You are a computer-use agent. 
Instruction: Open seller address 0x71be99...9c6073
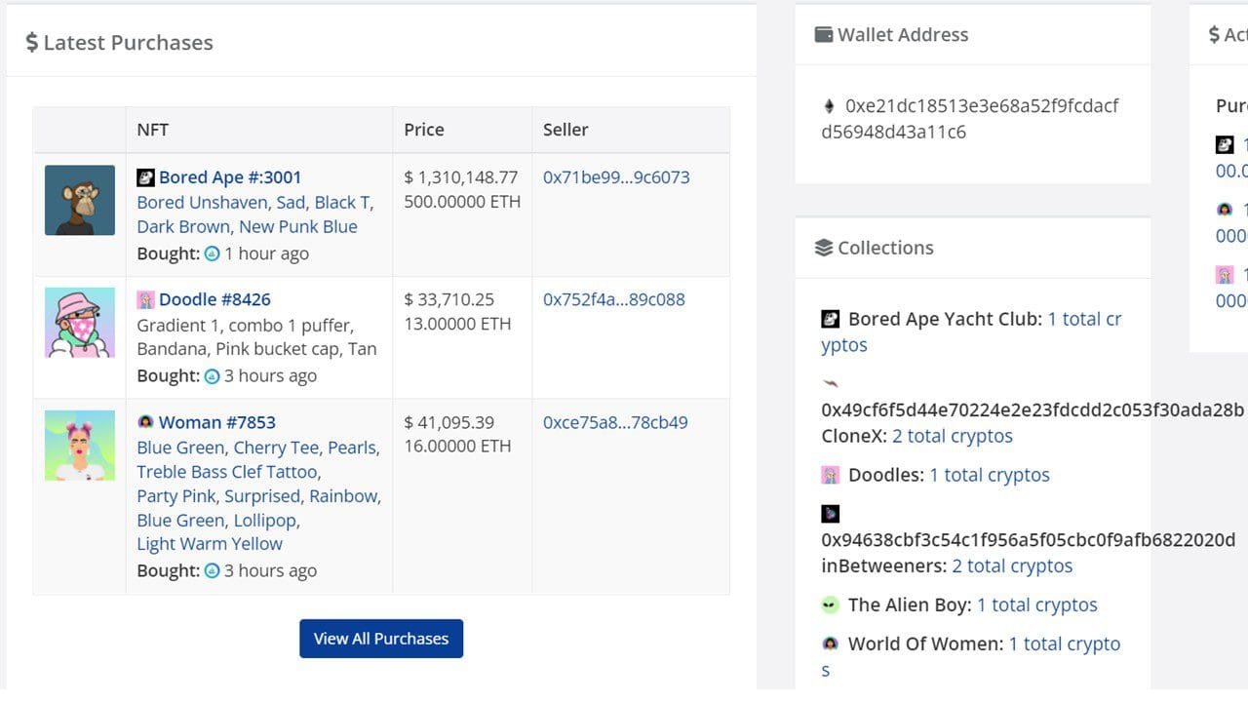pyautogui.click(x=616, y=177)
